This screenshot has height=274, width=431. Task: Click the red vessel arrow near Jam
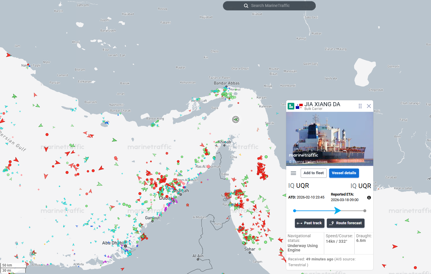[8, 55]
